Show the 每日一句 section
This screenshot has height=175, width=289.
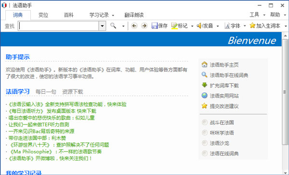pyautogui.click(x=46, y=92)
